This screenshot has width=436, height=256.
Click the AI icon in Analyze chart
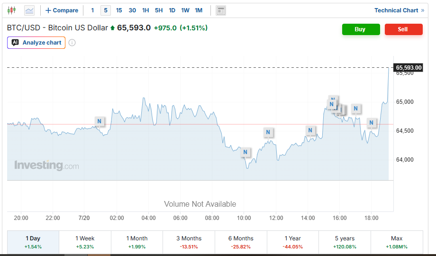coord(15,43)
